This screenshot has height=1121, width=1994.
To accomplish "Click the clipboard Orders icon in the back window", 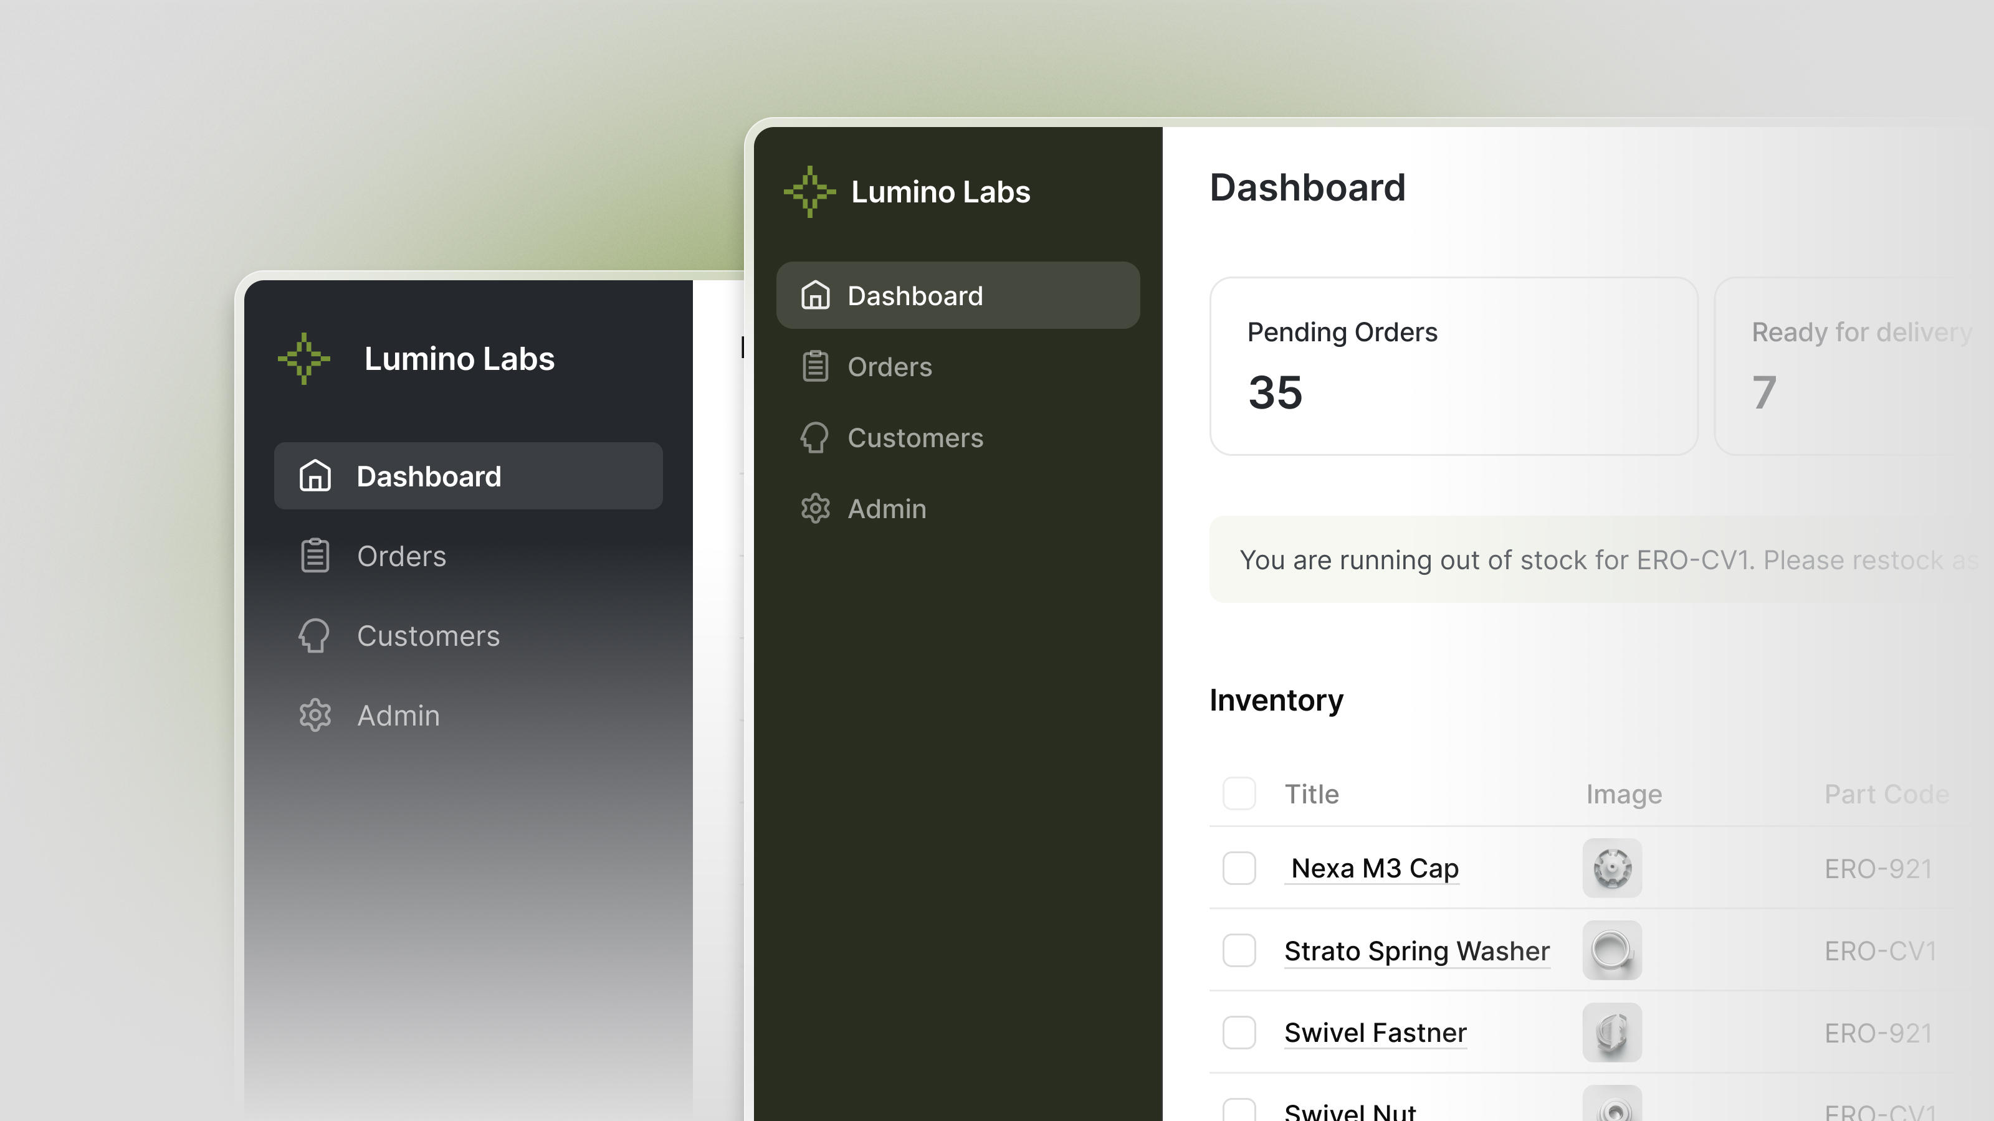I will tap(315, 556).
